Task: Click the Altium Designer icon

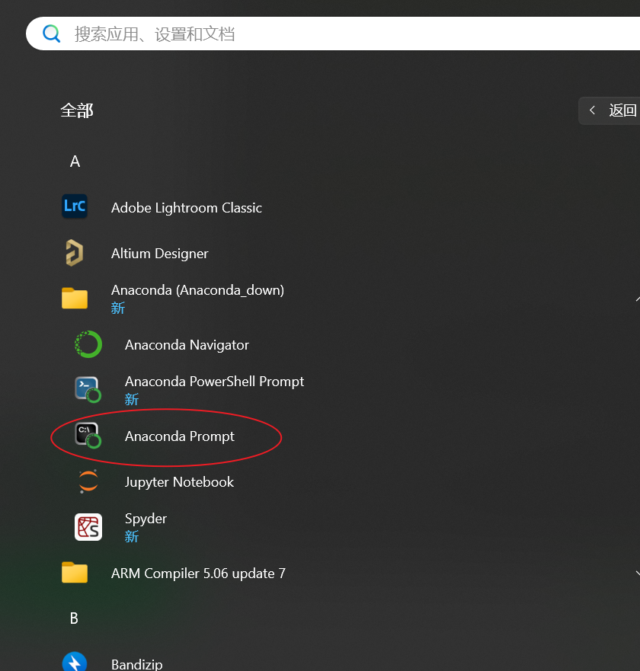Action: [75, 253]
